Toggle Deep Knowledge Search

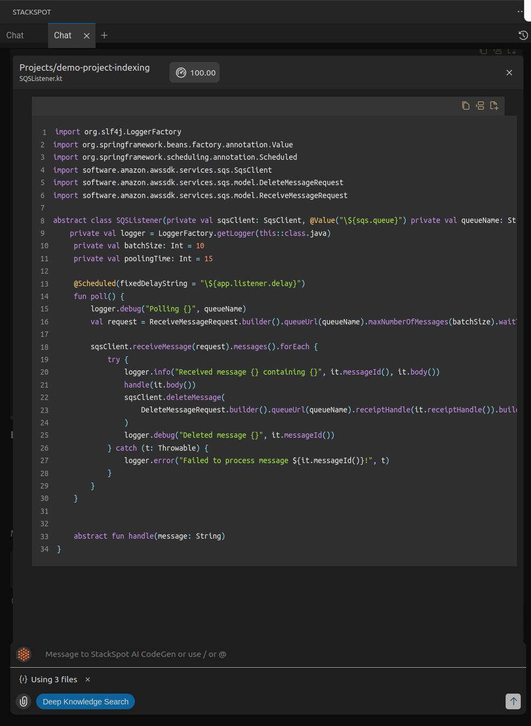pos(85,701)
